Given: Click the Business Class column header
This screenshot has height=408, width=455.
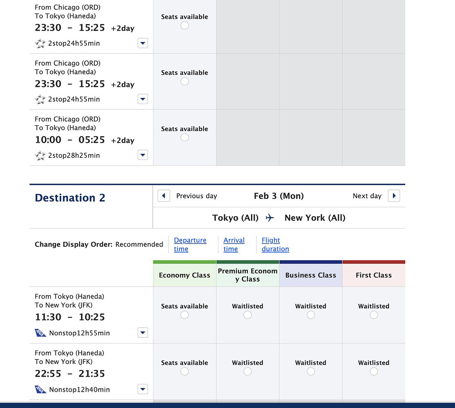Looking at the screenshot, I should [x=311, y=275].
